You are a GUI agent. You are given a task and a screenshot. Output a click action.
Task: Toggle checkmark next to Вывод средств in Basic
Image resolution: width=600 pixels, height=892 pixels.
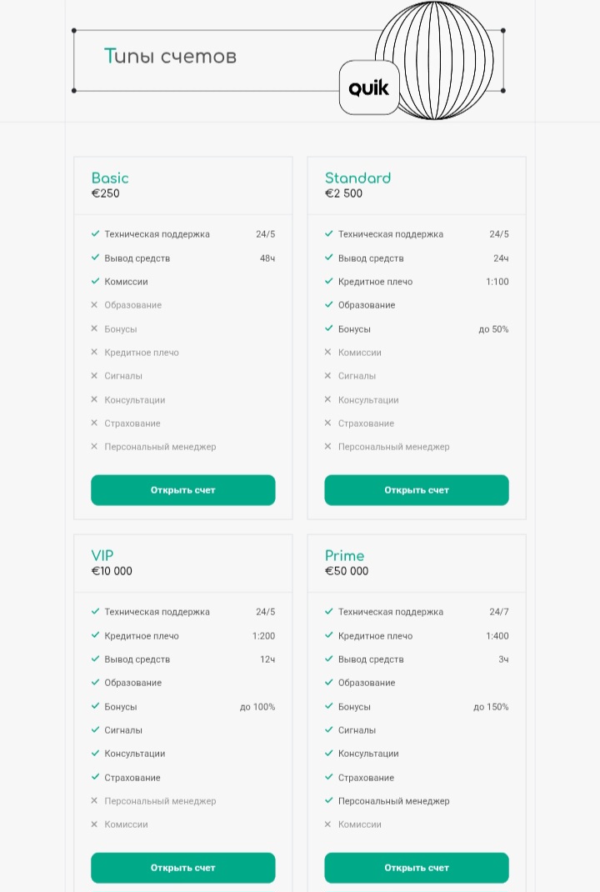(95, 258)
